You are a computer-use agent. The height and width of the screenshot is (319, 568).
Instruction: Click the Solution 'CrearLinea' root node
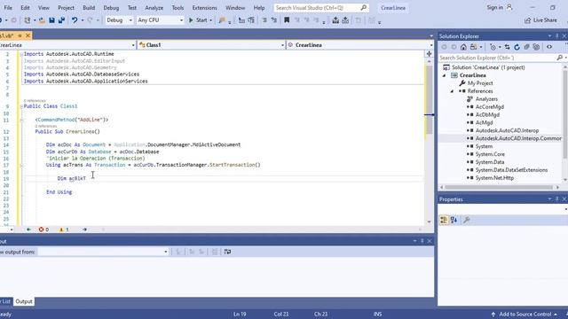[x=488, y=67]
